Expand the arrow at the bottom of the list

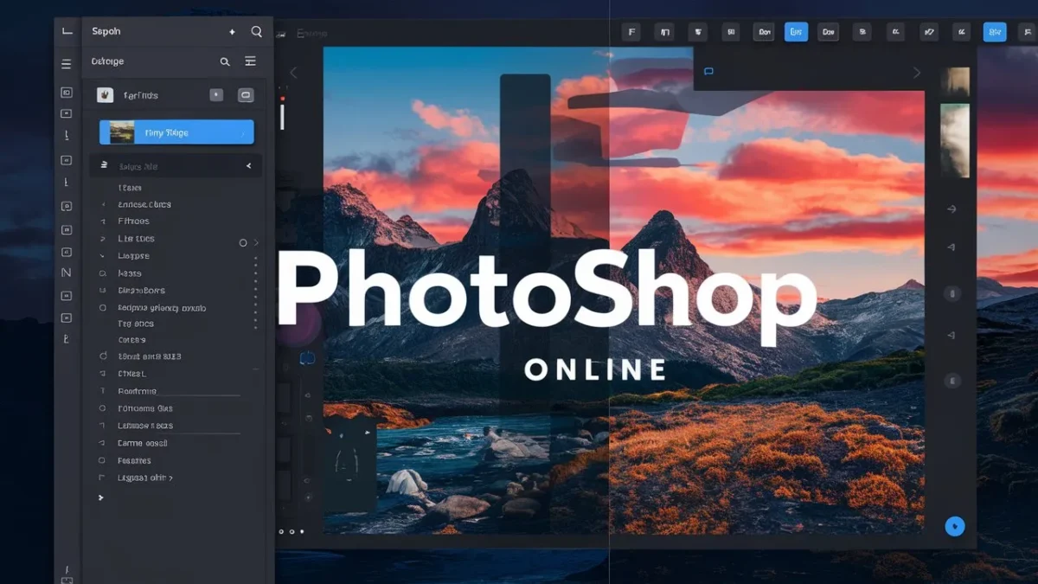tap(101, 497)
